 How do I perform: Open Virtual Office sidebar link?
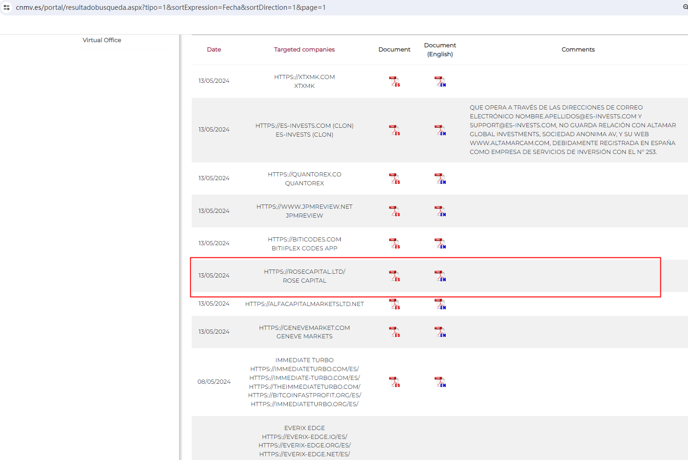click(x=102, y=40)
